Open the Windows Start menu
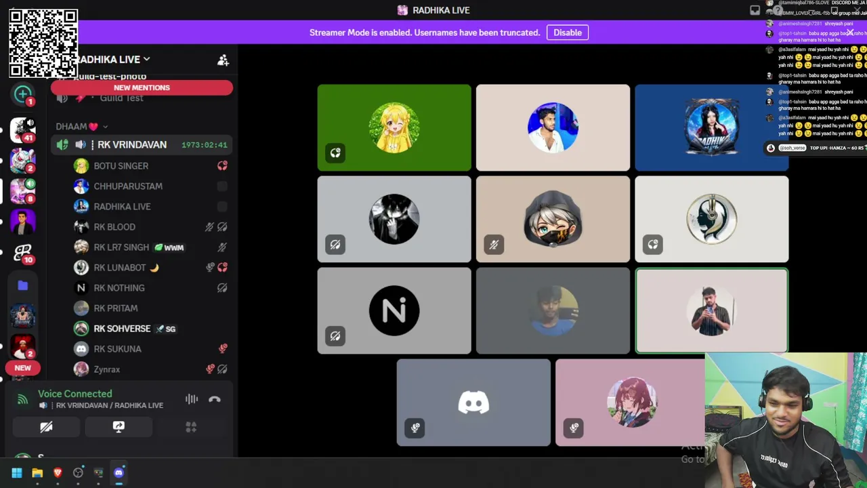The height and width of the screenshot is (488, 867). coord(17,473)
